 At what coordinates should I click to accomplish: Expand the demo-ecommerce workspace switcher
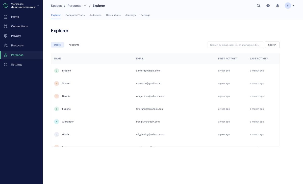coord(38,6)
